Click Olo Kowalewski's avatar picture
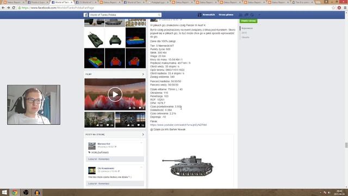This screenshot has width=348, height=196. click(92, 170)
